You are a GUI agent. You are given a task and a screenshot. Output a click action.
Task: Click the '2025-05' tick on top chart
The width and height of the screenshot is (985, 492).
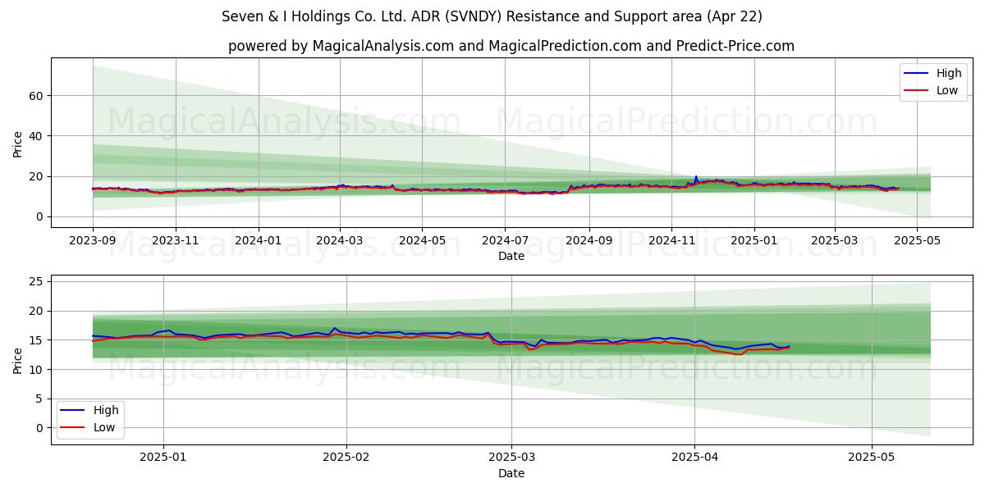pos(917,240)
